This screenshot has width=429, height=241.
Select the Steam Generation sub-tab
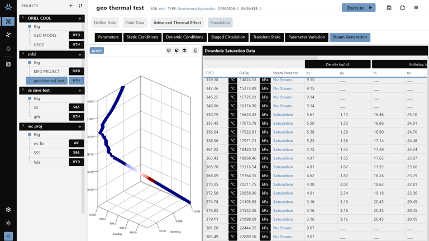pos(350,37)
